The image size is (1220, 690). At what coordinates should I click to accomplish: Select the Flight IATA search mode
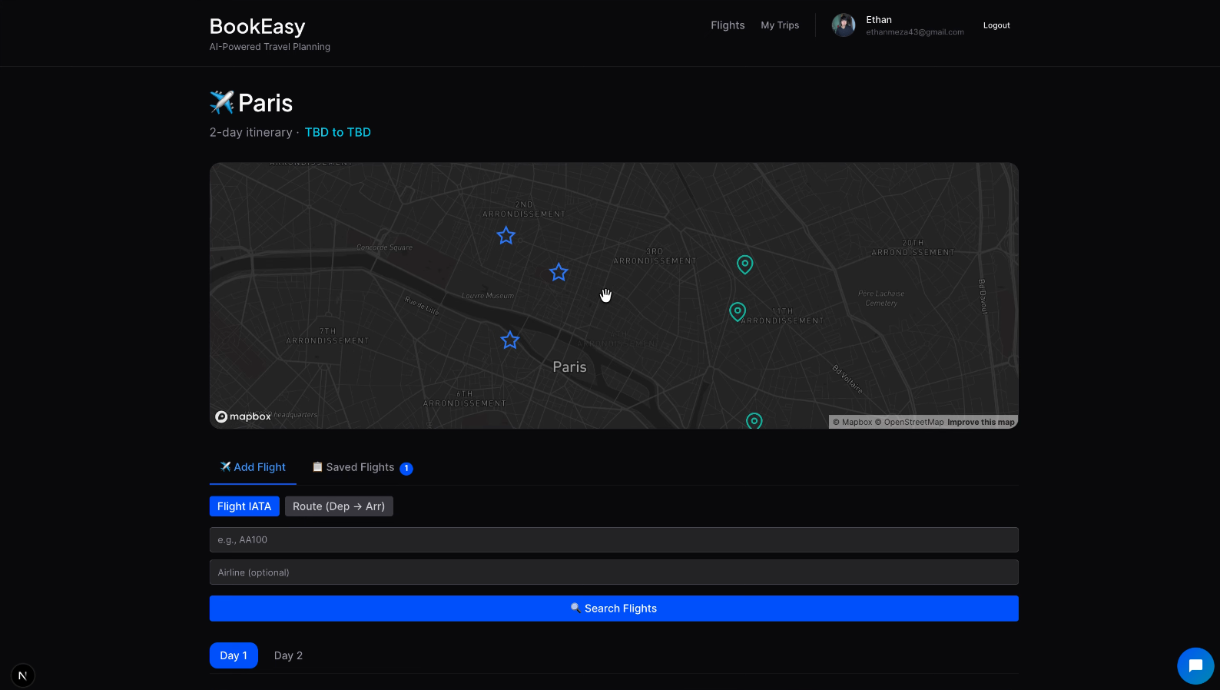pos(244,506)
